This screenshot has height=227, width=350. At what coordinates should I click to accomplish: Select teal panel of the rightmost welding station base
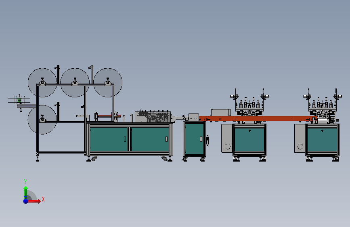point(322,140)
